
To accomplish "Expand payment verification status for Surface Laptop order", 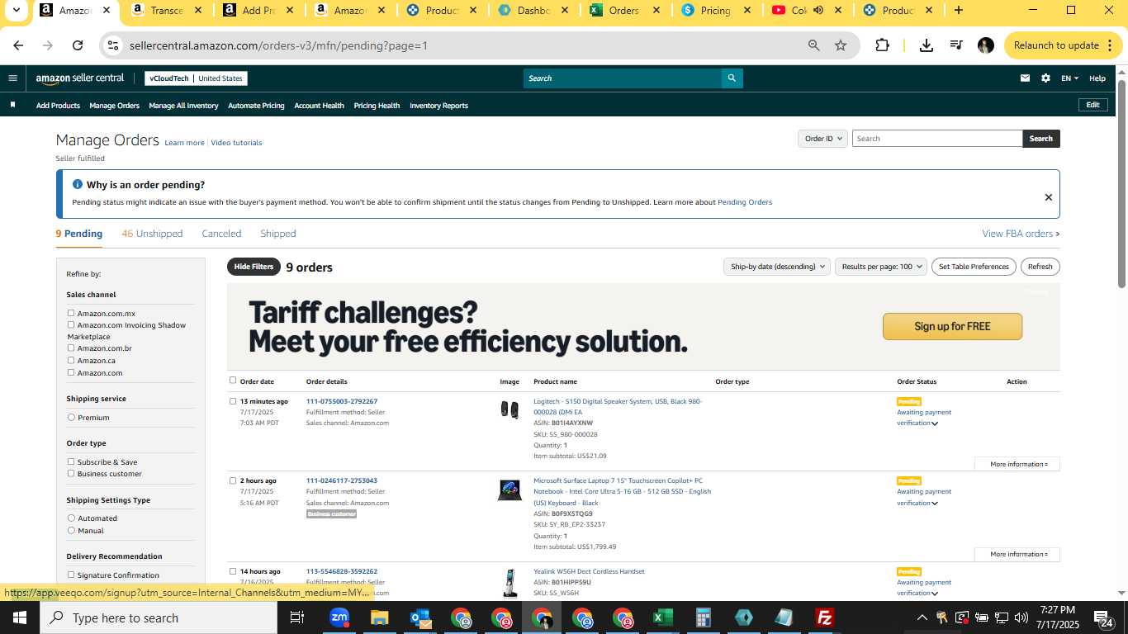I will (935, 504).
